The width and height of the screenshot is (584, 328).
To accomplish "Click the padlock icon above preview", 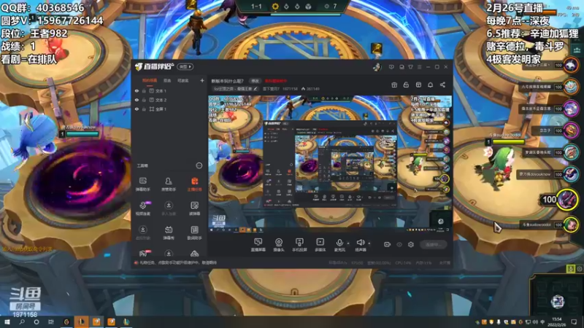I will coord(406,85).
